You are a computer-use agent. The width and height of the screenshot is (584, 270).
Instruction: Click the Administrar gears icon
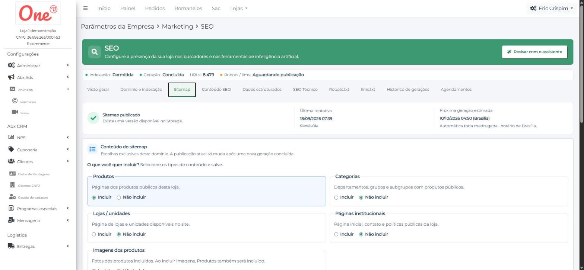[x=11, y=65]
